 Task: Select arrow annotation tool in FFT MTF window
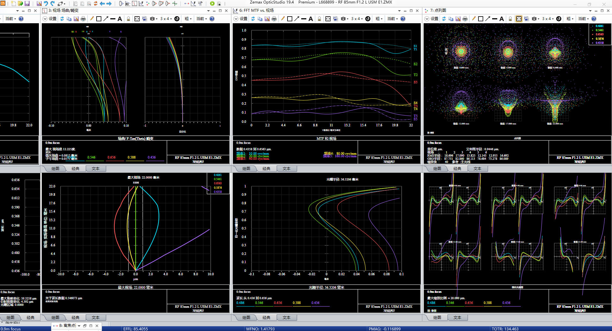[296, 19]
